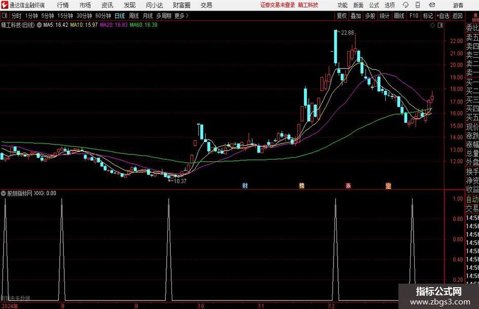
Task: Open the 市场 menu
Action: [x=85, y=5]
